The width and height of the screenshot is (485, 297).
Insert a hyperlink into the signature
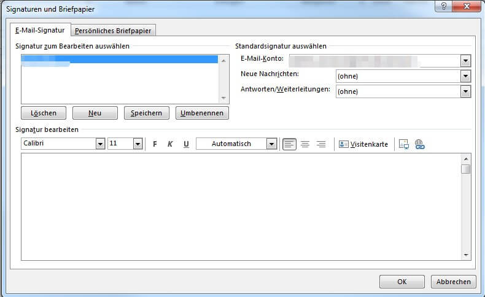(420, 144)
